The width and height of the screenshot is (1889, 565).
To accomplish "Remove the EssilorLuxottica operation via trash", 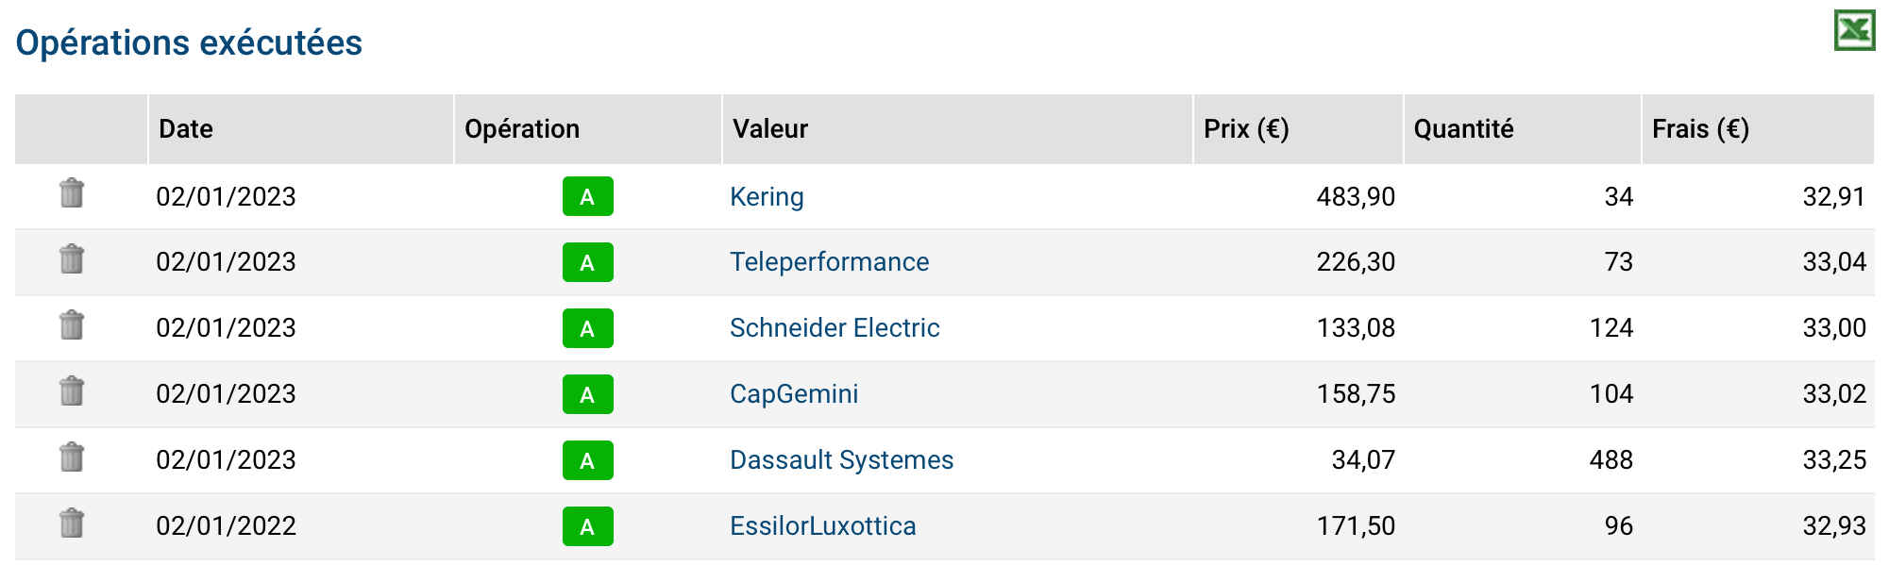I will (x=72, y=523).
